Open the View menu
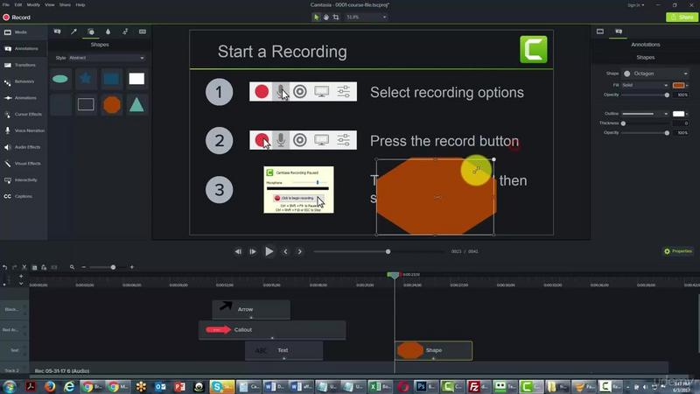This screenshot has width=700, height=394. click(x=50, y=5)
